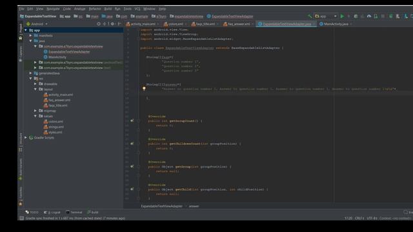Image resolution: width=413 pixels, height=232 pixels.
Task: Click the Hide project panel icon
Action: click(x=119, y=24)
